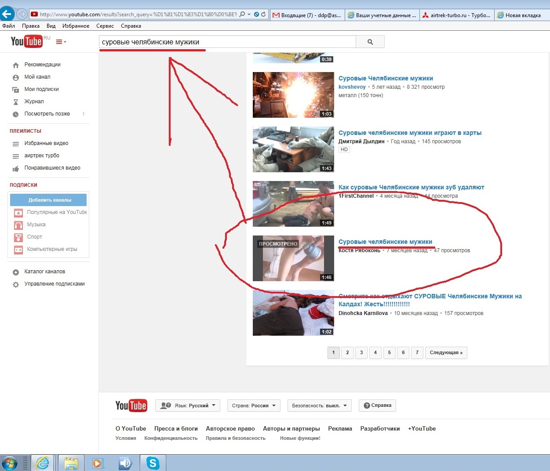
Task: Click the 1:03 sparks video thumbnail
Action: click(x=293, y=95)
